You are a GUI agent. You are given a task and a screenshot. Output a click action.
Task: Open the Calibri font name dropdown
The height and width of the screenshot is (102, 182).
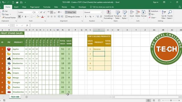[x=32, y=12]
